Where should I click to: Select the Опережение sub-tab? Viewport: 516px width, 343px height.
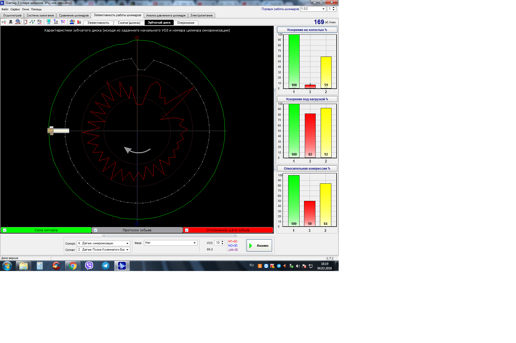pyautogui.click(x=186, y=23)
